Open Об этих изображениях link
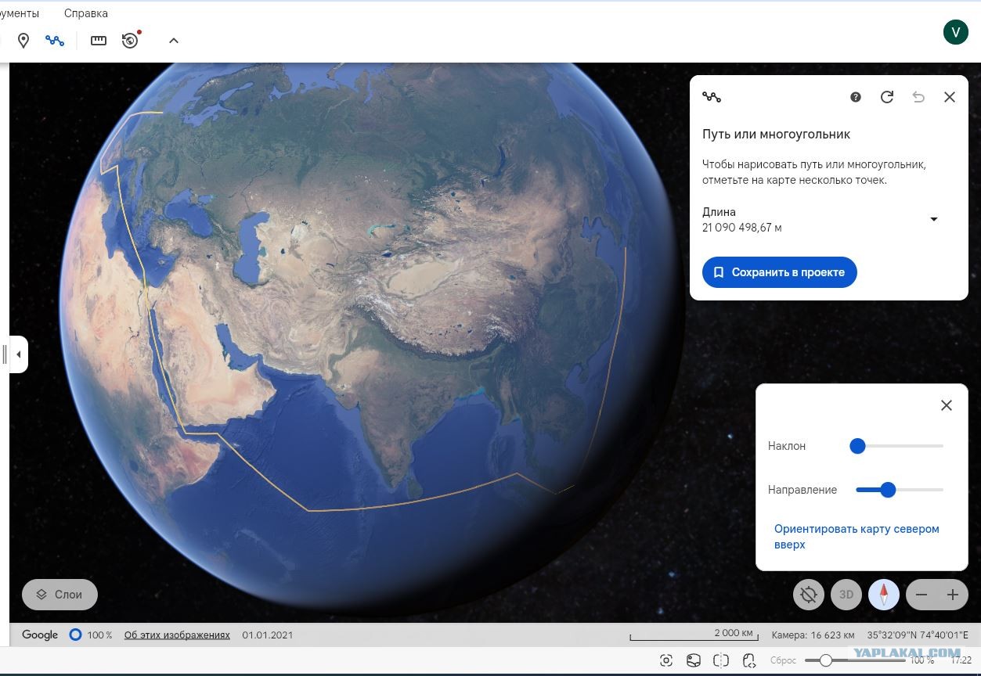The height and width of the screenshot is (676, 981). click(x=177, y=635)
